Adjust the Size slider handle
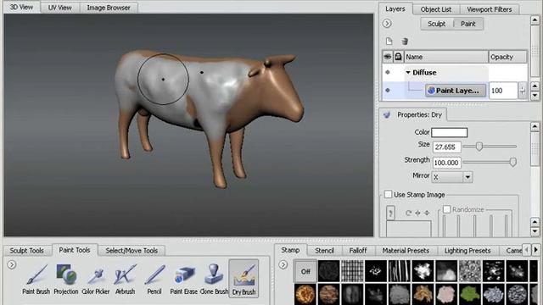This screenshot has height=305, width=543. point(479,147)
